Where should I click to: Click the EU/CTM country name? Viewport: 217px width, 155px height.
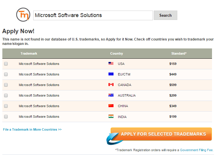tap(124, 74)
